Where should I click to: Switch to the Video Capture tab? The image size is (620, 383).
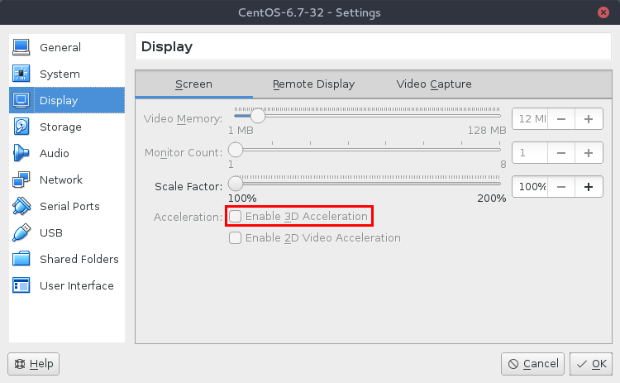pos(434,84)
